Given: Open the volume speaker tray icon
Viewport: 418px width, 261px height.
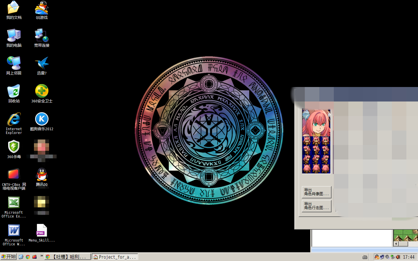Looking at the screenshot, I should click(398, 257).
